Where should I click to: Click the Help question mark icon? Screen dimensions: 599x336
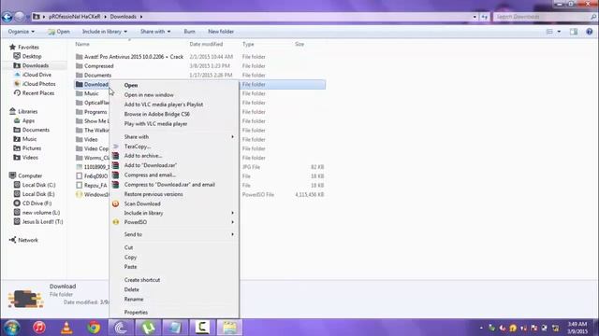589,32
